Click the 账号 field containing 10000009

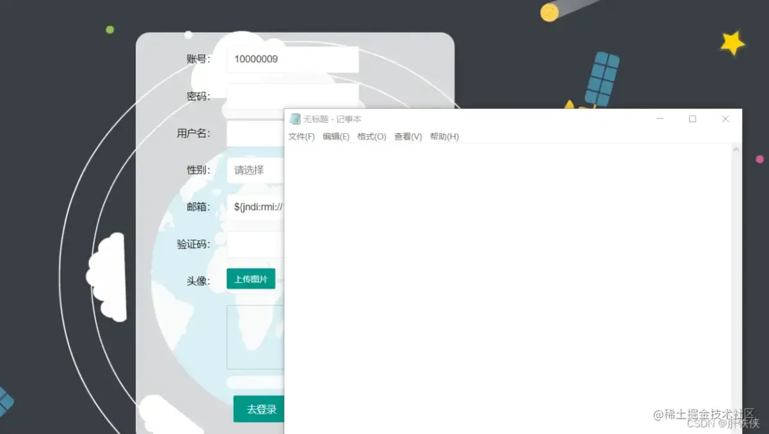(292, 60)
